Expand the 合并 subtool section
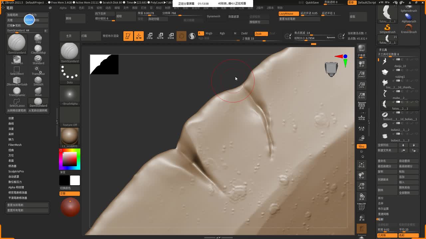Image resolution: width=426 pixels, height=239 pixels. point(381,203)
